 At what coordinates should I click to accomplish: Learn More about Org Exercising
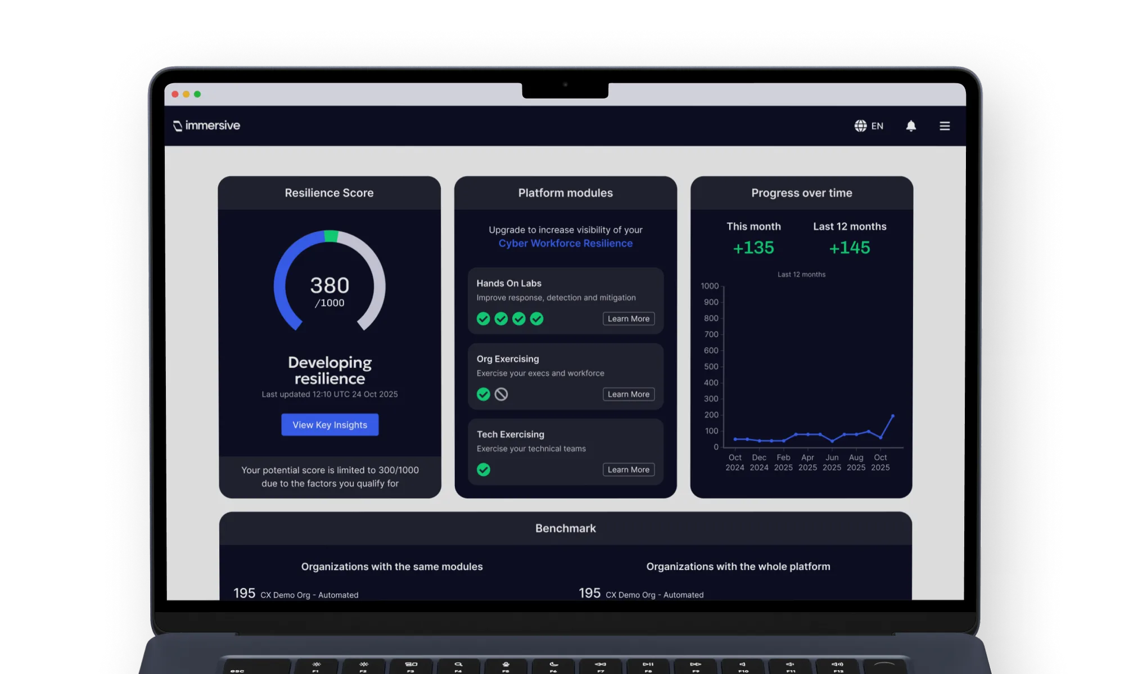click(x=628, y=394)
